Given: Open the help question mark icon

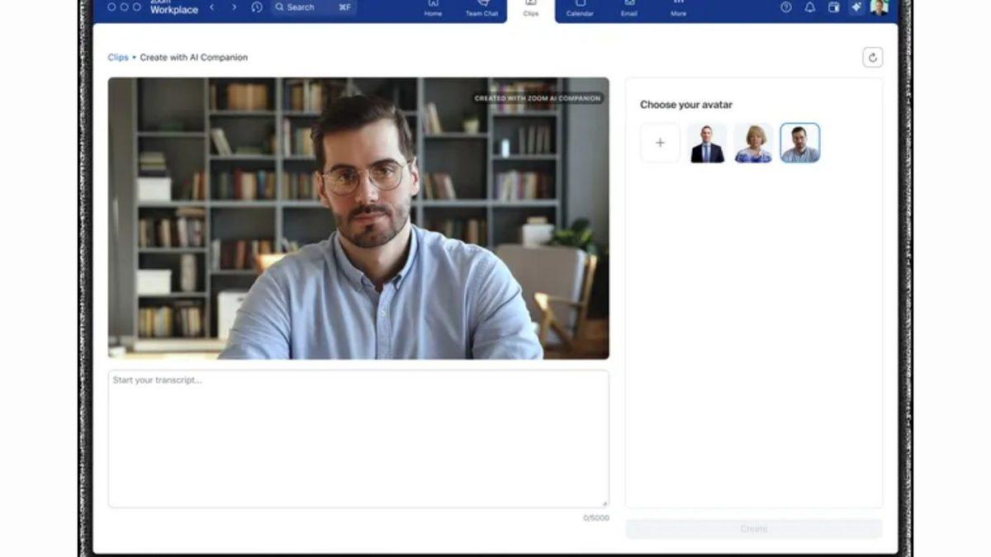Looking at the screenshot, I should [x=786, y=7].
